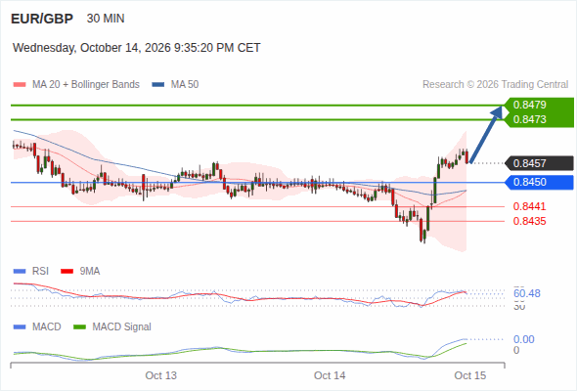The height and width of the screenshot is (391, 577).
Task: Click the green MACD Signal legend swatch
Action: point(79,327)
